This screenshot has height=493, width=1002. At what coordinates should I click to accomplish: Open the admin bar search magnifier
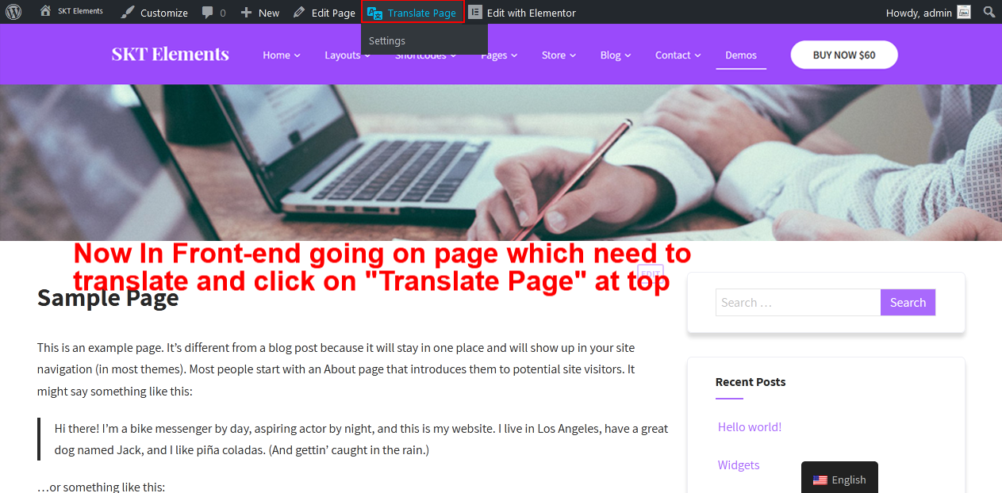pyautogui.click(x=989, y=12)
